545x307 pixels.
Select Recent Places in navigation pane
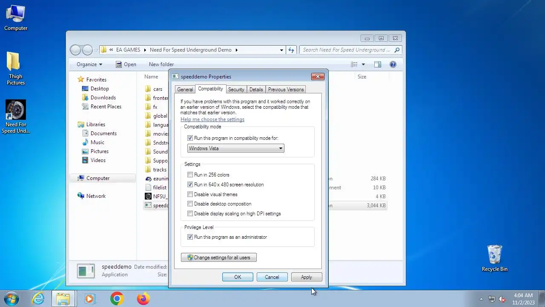click(x=106, y=107)
